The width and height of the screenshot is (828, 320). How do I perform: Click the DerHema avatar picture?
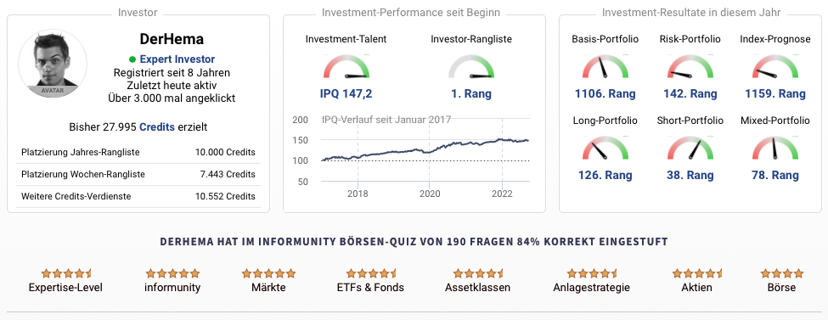[53, 65]
